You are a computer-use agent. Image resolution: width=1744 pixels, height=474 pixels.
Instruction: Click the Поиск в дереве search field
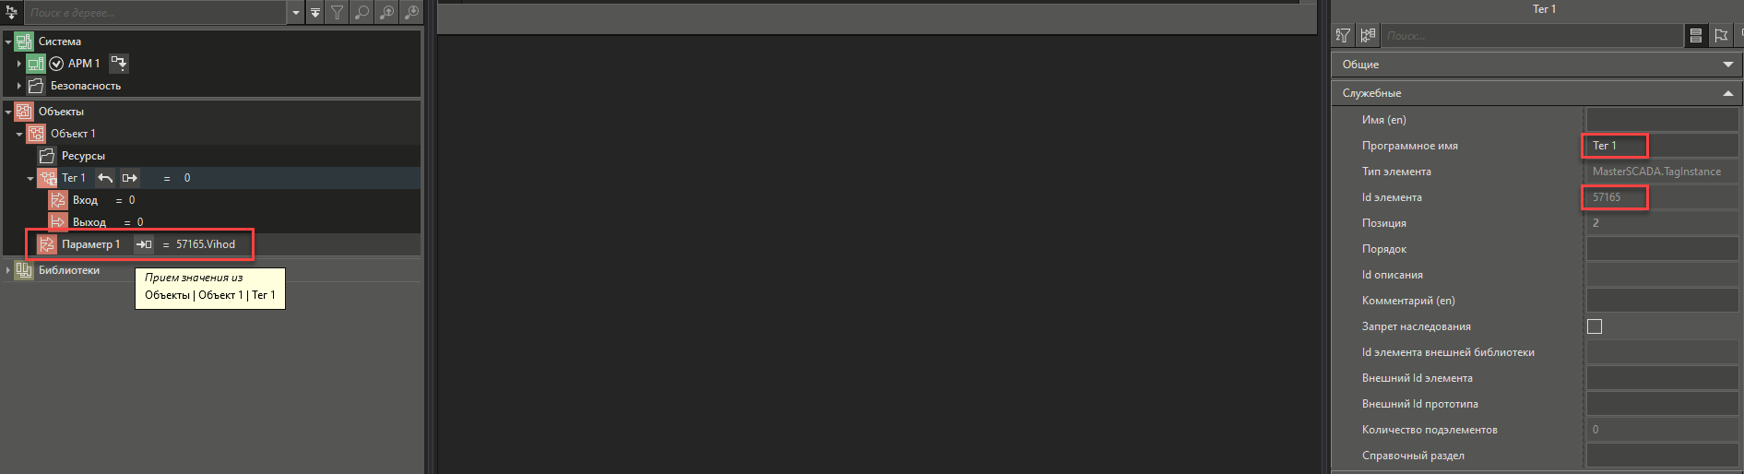[155, 13]
